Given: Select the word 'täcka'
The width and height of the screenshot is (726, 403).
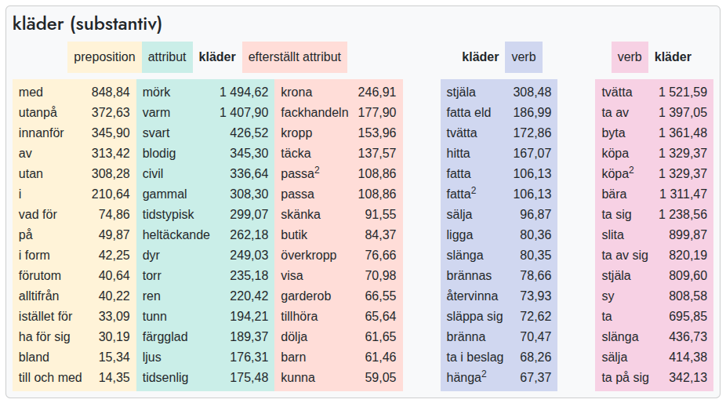Looking at the screenshot, I should coord(296,154).
